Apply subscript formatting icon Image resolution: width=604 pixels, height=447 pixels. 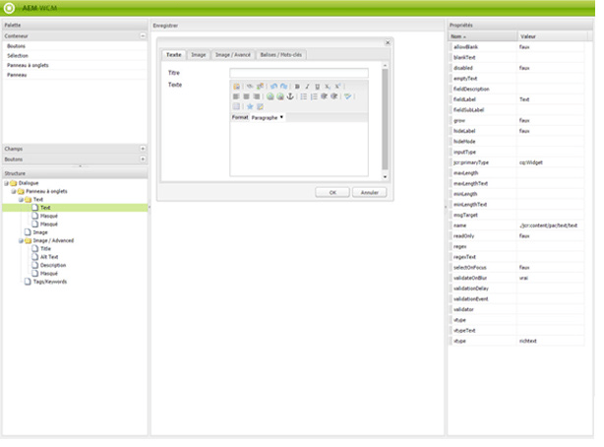tap(328, 87)
